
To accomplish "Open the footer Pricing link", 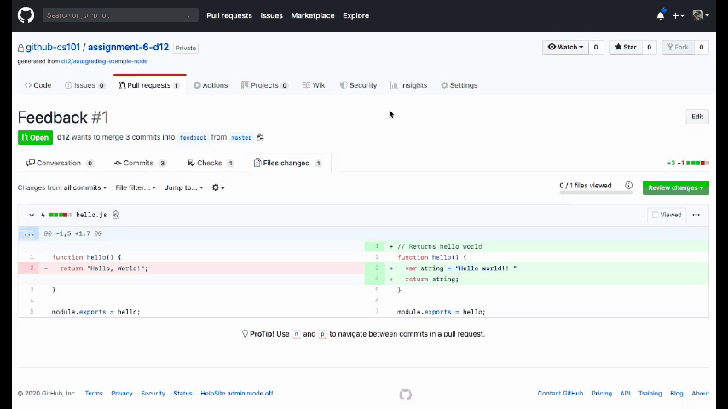I will pos(602,393).
